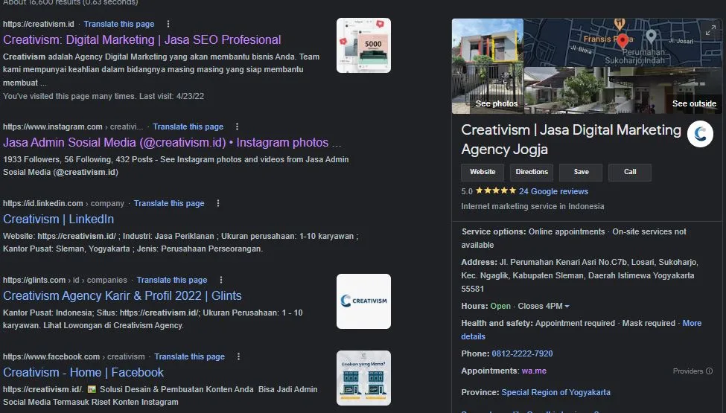Open Creativism Agency Karir & Profil Glints
This screenshot has height=413, width=726.
click(x=122, y=296)
